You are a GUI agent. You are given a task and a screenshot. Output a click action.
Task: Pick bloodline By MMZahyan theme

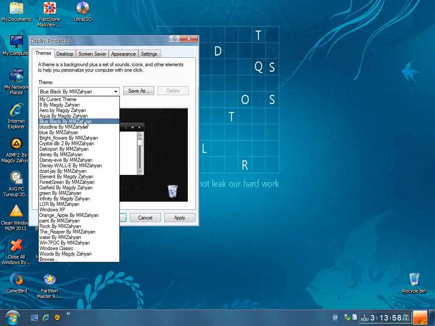click(x=79, y=127)
